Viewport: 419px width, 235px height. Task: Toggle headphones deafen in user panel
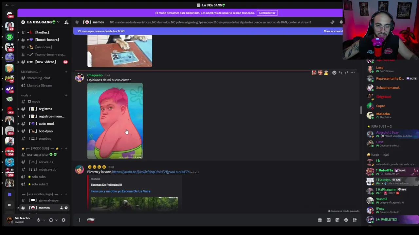tap(51, 220)
